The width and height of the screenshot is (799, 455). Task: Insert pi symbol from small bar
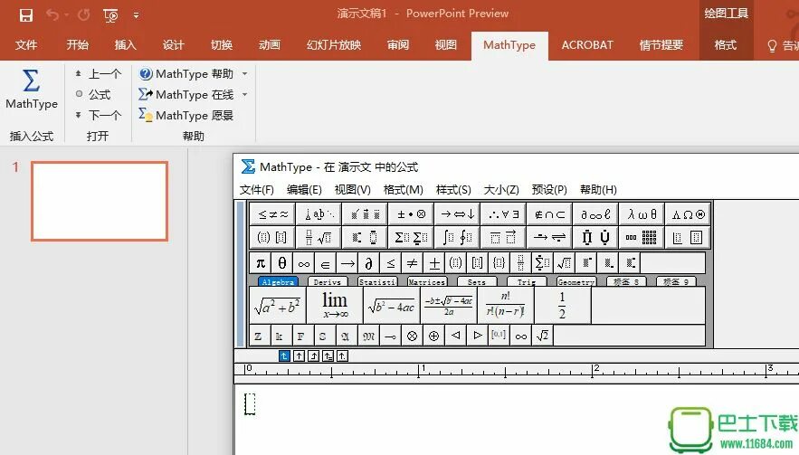coord(261,263)
